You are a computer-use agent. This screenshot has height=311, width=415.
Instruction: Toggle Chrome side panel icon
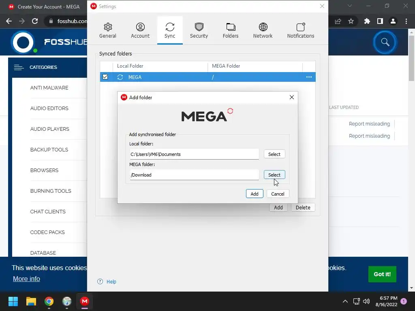(380, 21)
